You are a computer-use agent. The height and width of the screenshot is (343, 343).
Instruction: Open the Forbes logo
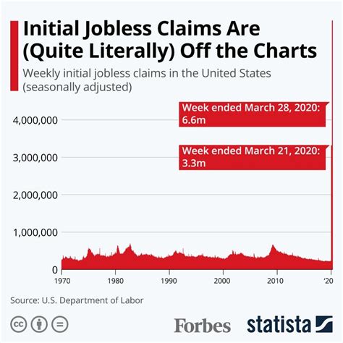click(202, 325)
